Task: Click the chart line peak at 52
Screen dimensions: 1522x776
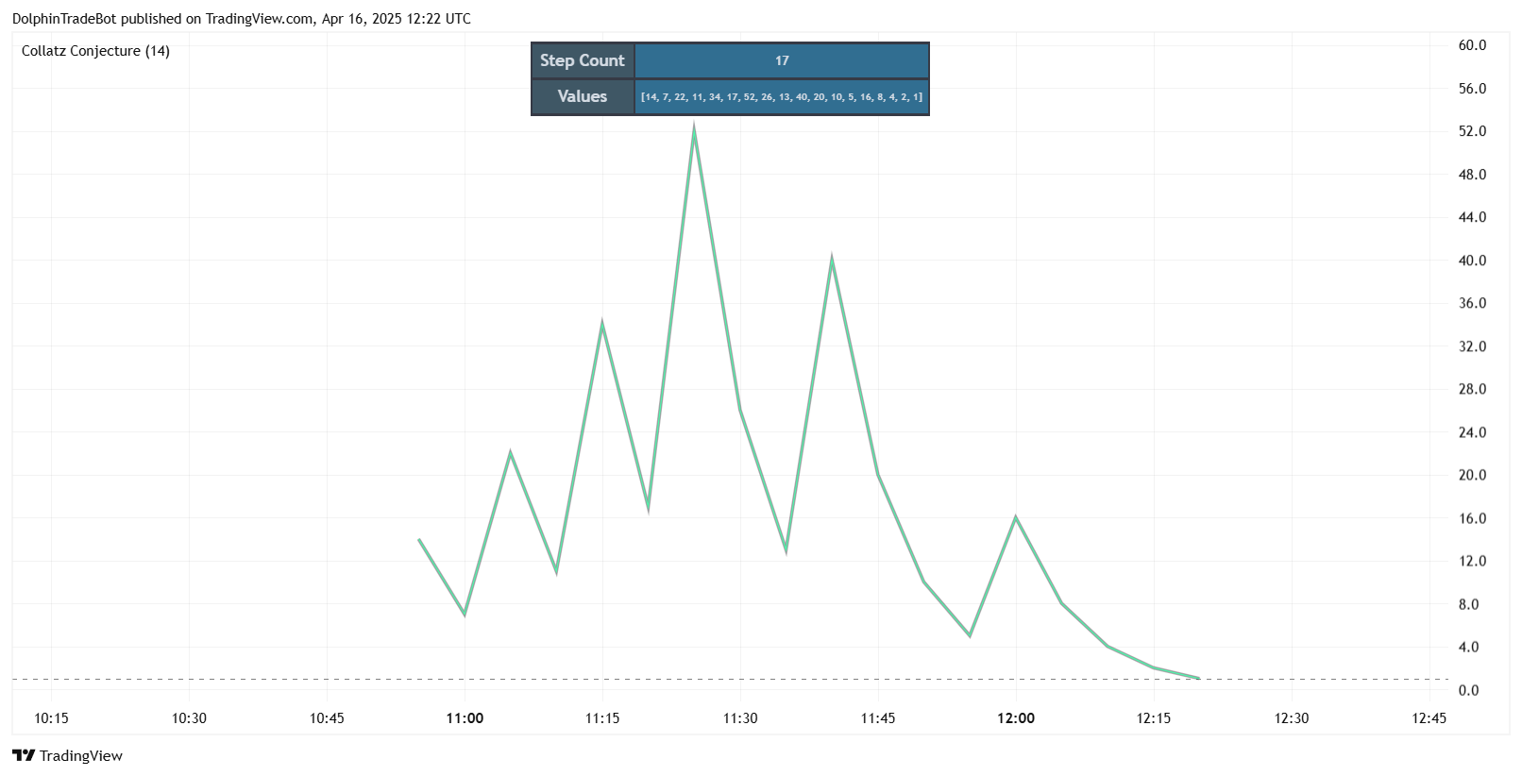Action: [694, 131]
